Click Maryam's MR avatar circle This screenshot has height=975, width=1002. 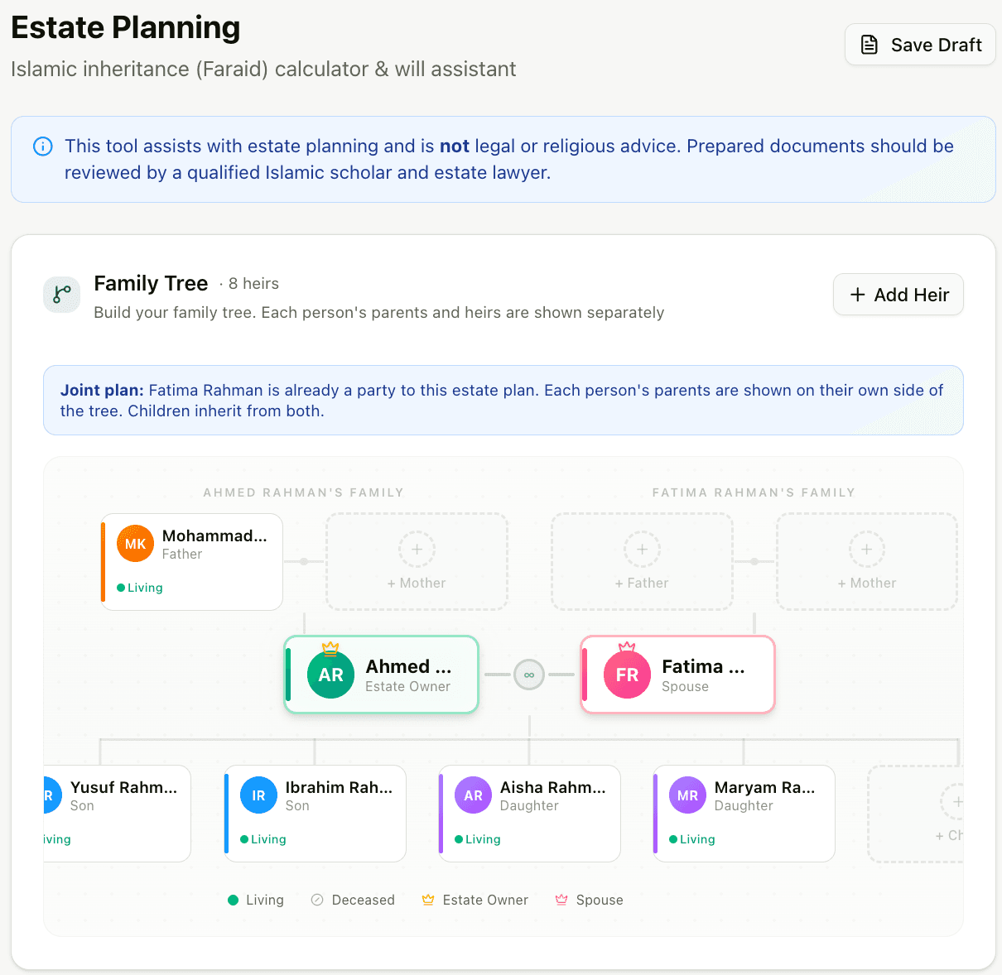point(686,795)
